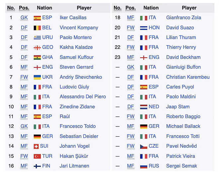Viewport: 219px width, 177px height.
Task: Open the Thierry Henry link
Action: (x=181, y=47)
